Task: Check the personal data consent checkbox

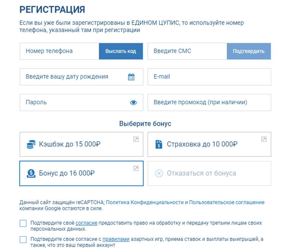Action: tap(23, 223)
